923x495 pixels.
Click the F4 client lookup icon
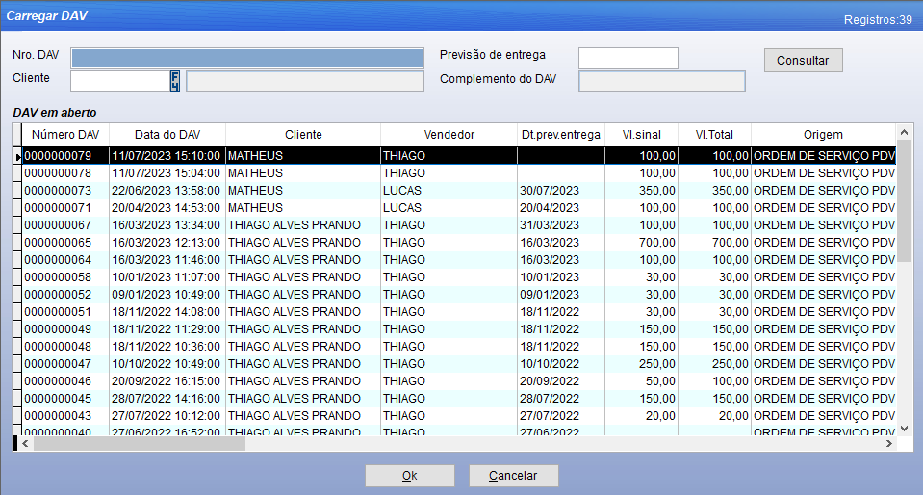point(176,81)
